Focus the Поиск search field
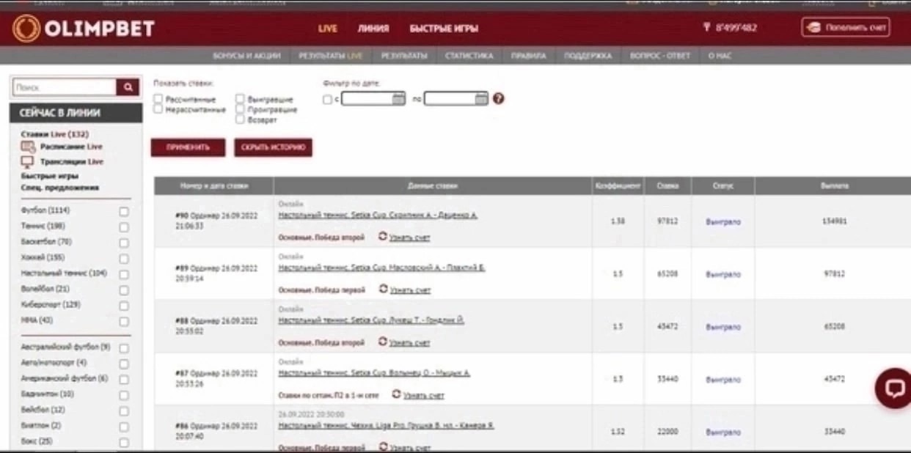Screen dimensions: 911x453 (x=65, y=87)
